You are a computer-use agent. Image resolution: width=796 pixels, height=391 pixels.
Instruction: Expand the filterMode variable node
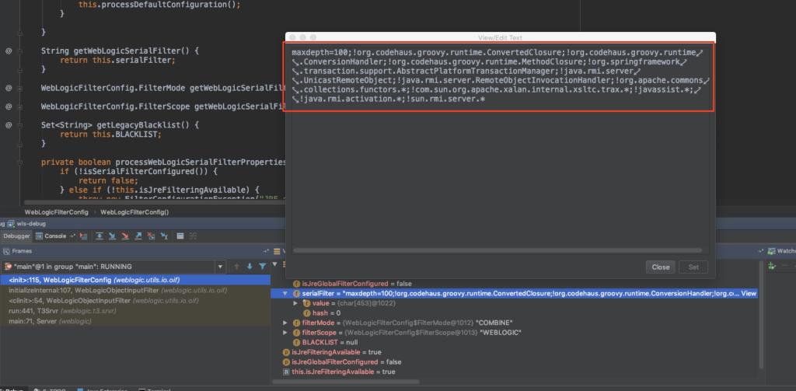pyautogui.click(x=285, y=323)
